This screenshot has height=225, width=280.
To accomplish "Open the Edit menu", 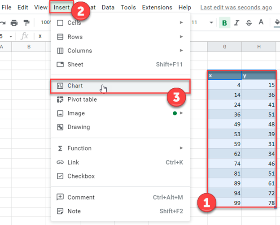I will point(23,8).
